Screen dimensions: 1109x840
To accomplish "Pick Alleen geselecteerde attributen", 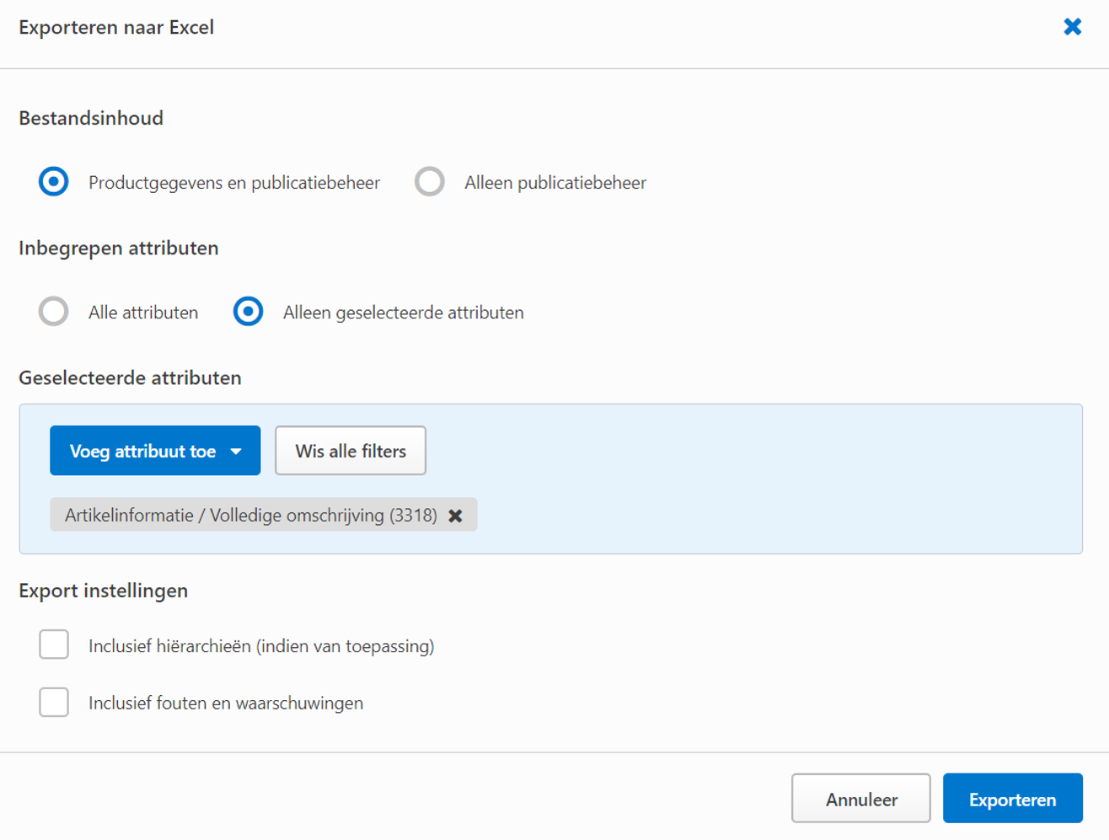I will coord(248,312).
